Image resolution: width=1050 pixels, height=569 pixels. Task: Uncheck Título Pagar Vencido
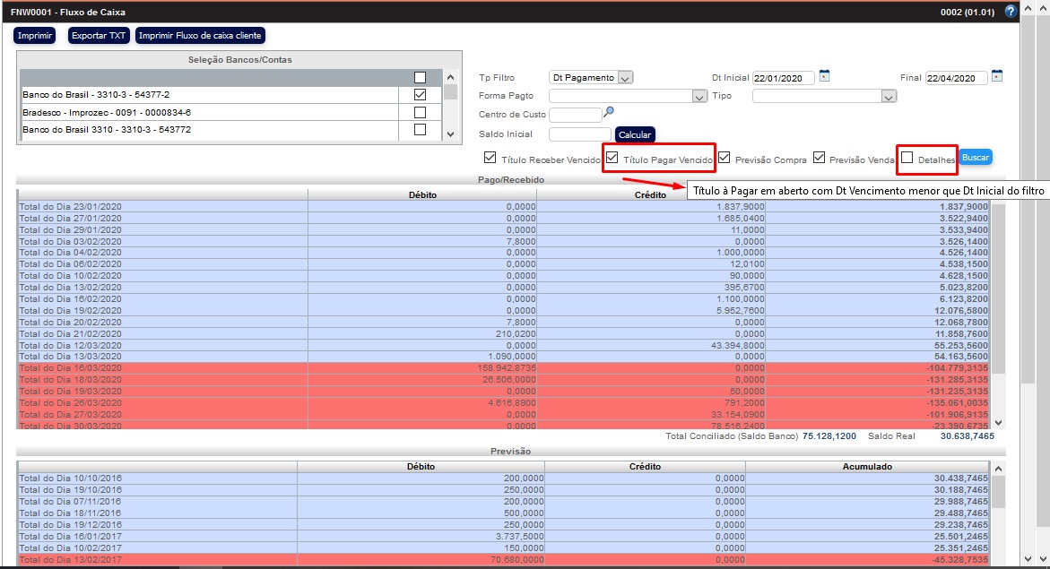612,158
